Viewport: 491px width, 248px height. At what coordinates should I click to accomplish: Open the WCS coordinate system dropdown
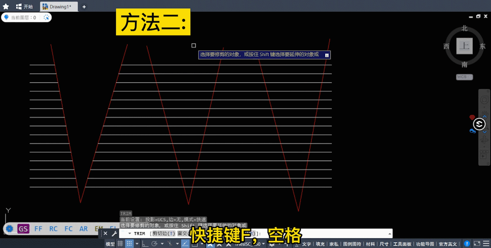point(464,77)
